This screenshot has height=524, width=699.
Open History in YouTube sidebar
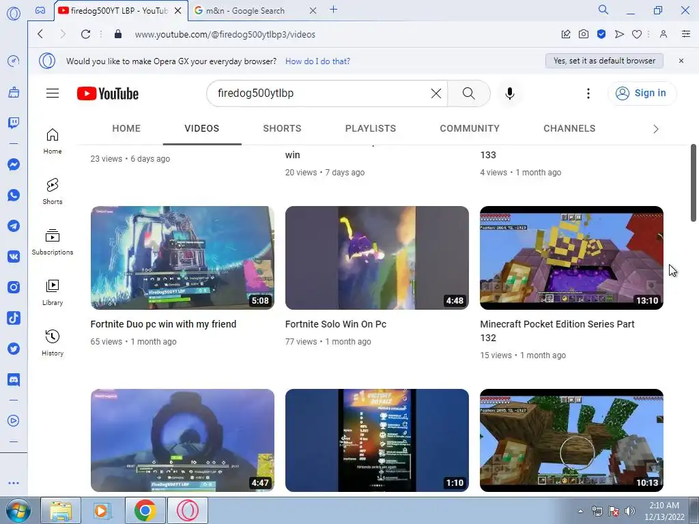click(x=53, y=343)
